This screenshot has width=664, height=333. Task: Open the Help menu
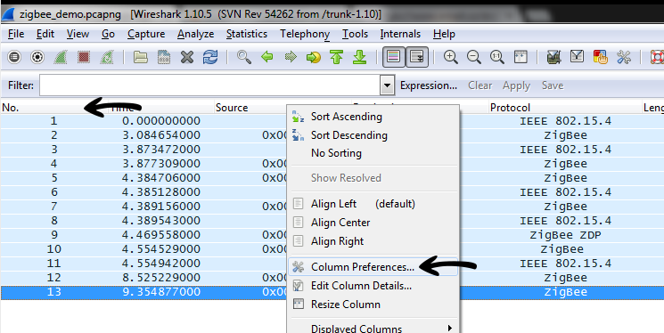pyautogui.click(x=444, y=34)
